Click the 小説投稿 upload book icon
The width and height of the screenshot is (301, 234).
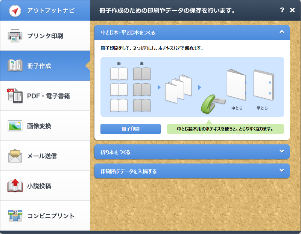coord(15,186)
